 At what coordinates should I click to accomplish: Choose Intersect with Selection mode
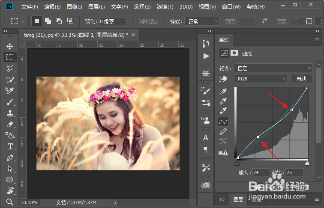70,21
